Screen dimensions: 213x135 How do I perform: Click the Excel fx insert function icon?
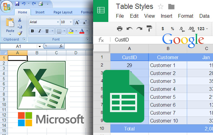click(61, 46)
